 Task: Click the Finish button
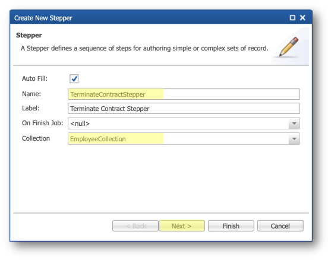[x=231, y=226]
